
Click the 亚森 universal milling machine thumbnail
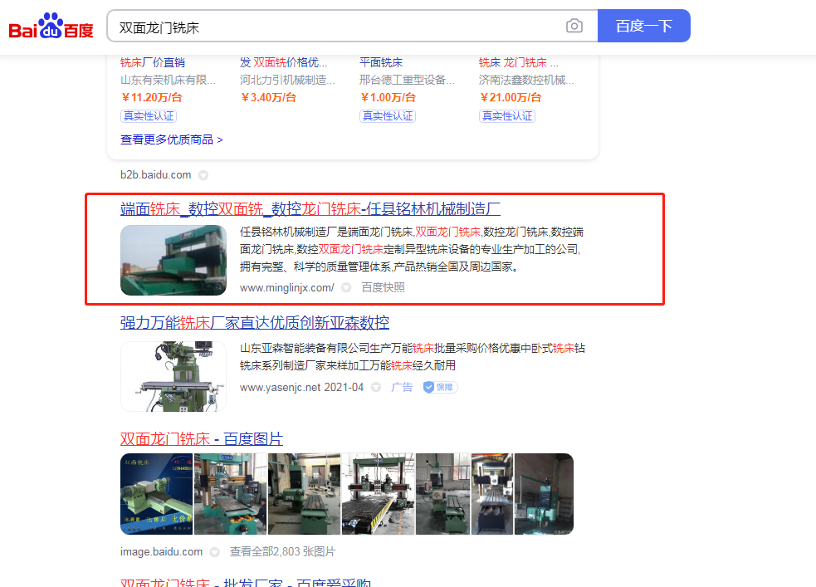point(173,376)
